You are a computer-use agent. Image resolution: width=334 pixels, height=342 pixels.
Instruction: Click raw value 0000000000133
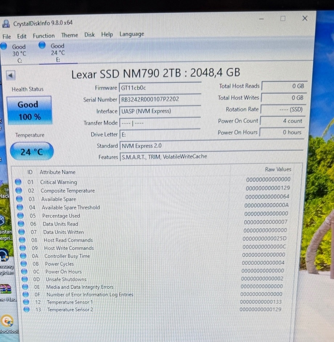click(261, 302)
